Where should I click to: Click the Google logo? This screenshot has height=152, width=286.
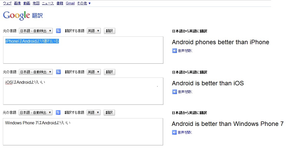(17, 16)
